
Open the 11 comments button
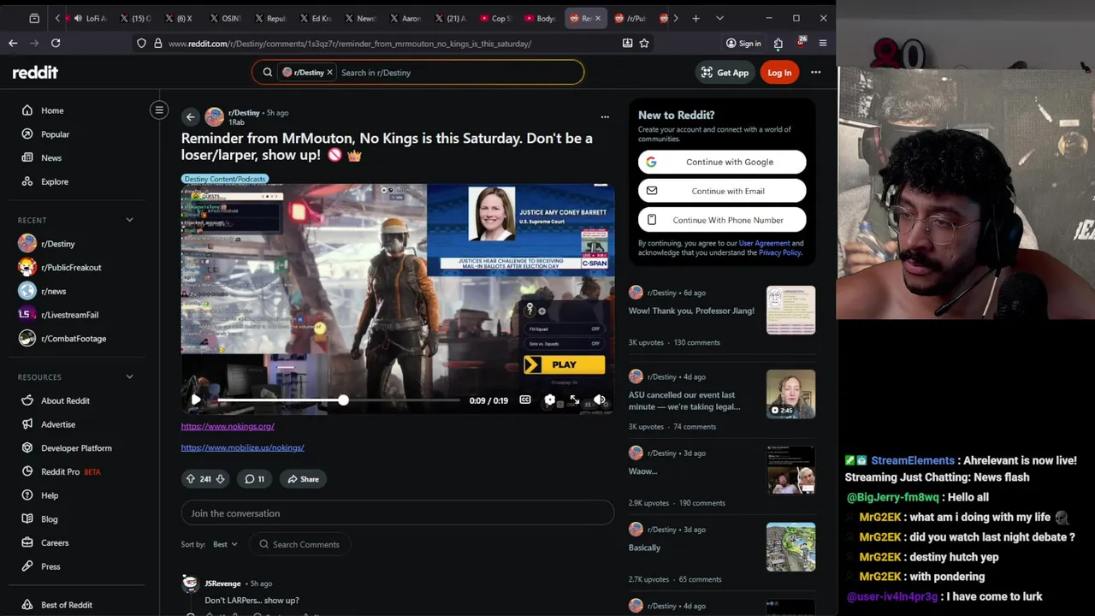pyautogui.click(x=254, y=479)
